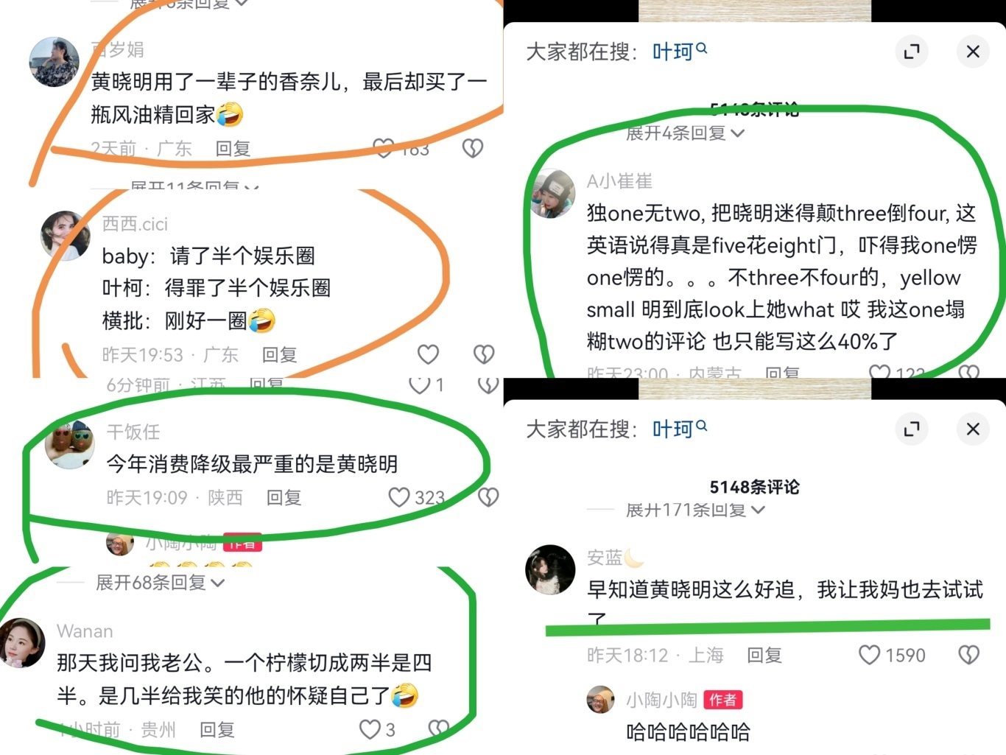Reply to 干饭任's comment

pyautogui.click(x=284, y=497)
